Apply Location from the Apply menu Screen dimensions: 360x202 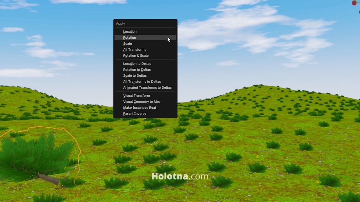point(145,32)
